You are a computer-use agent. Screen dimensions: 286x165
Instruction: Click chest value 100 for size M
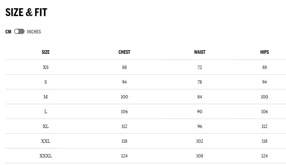[124, 97]
